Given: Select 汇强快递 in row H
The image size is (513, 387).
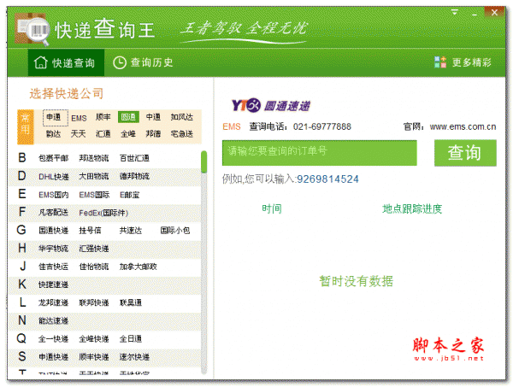Looking at the screenshot, I should click(x=94, y=249).
